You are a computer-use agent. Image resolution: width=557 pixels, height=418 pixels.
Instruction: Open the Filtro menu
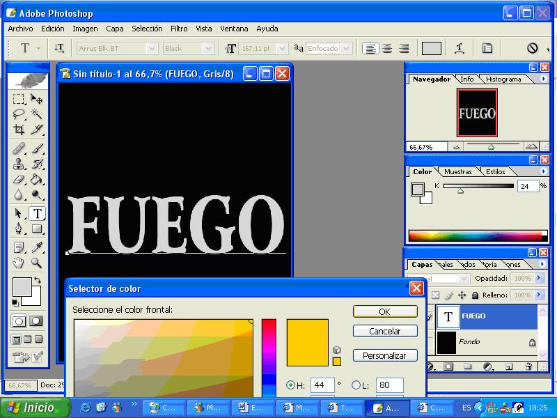179,29
